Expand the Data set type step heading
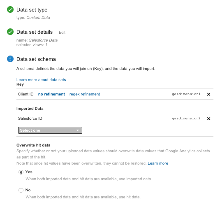220x207 pixels. point(32,10)
